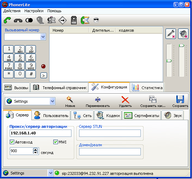Select the Сервер sub-tab
This screenshot has height=179, width=192.
coord(17,115)
